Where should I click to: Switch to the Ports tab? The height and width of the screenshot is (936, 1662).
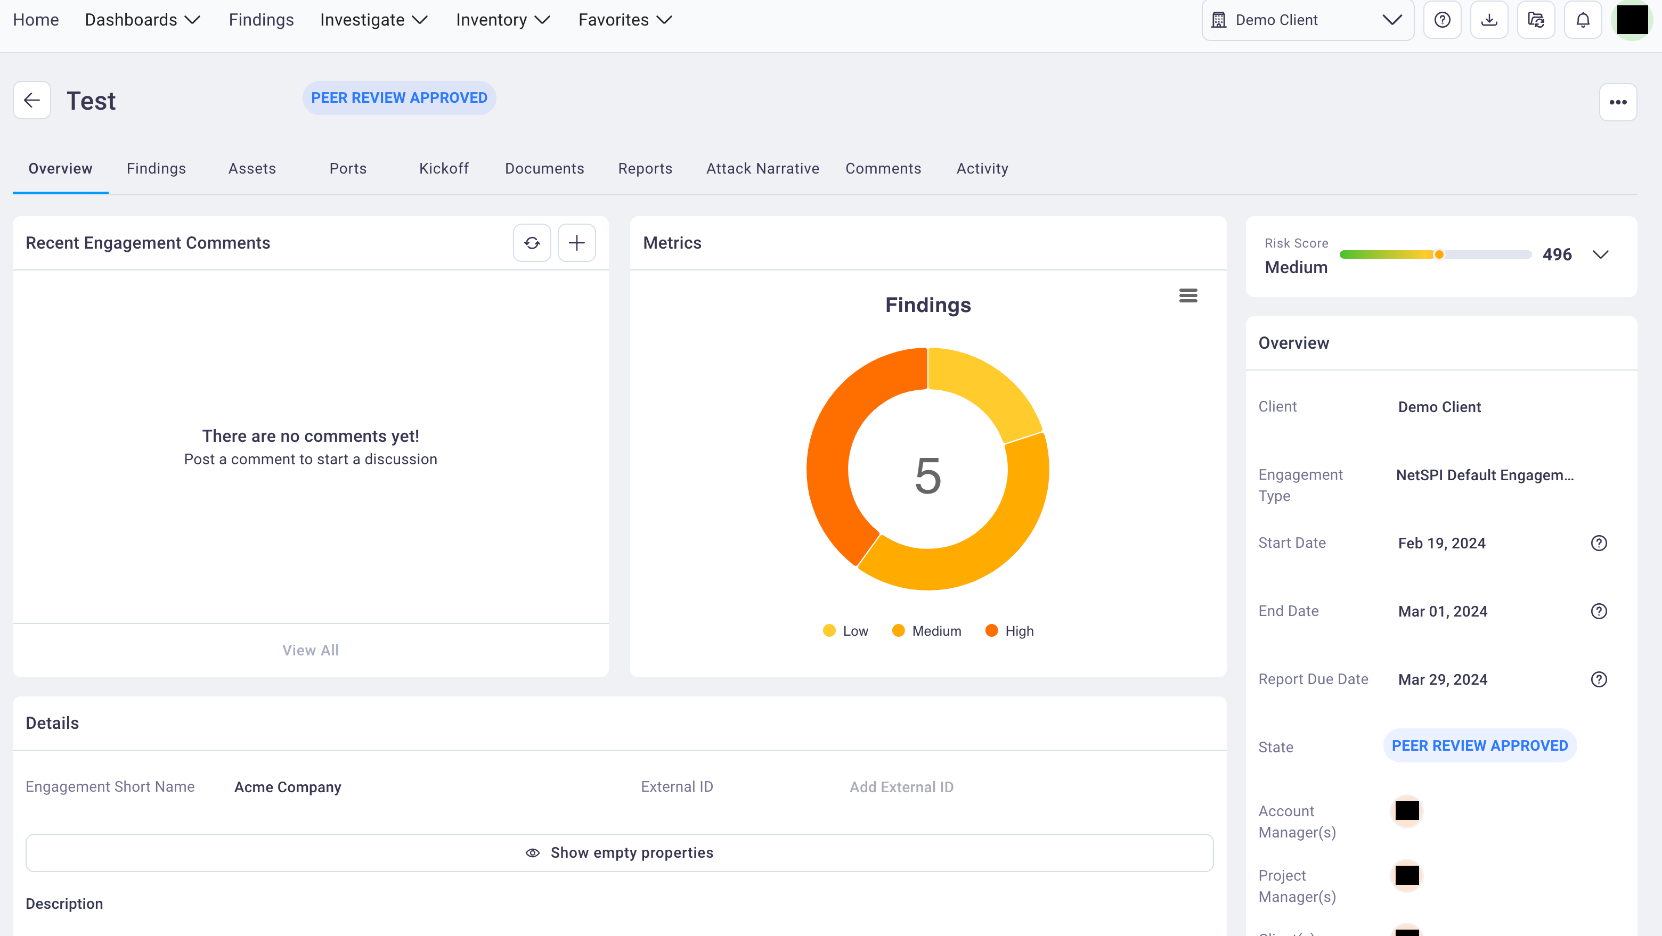tap(348, 168)
